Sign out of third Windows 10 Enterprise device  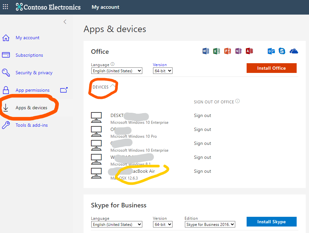tap(202, 143)
